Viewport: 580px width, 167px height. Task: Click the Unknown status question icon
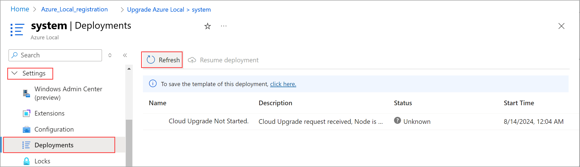(x=397, y=120)
